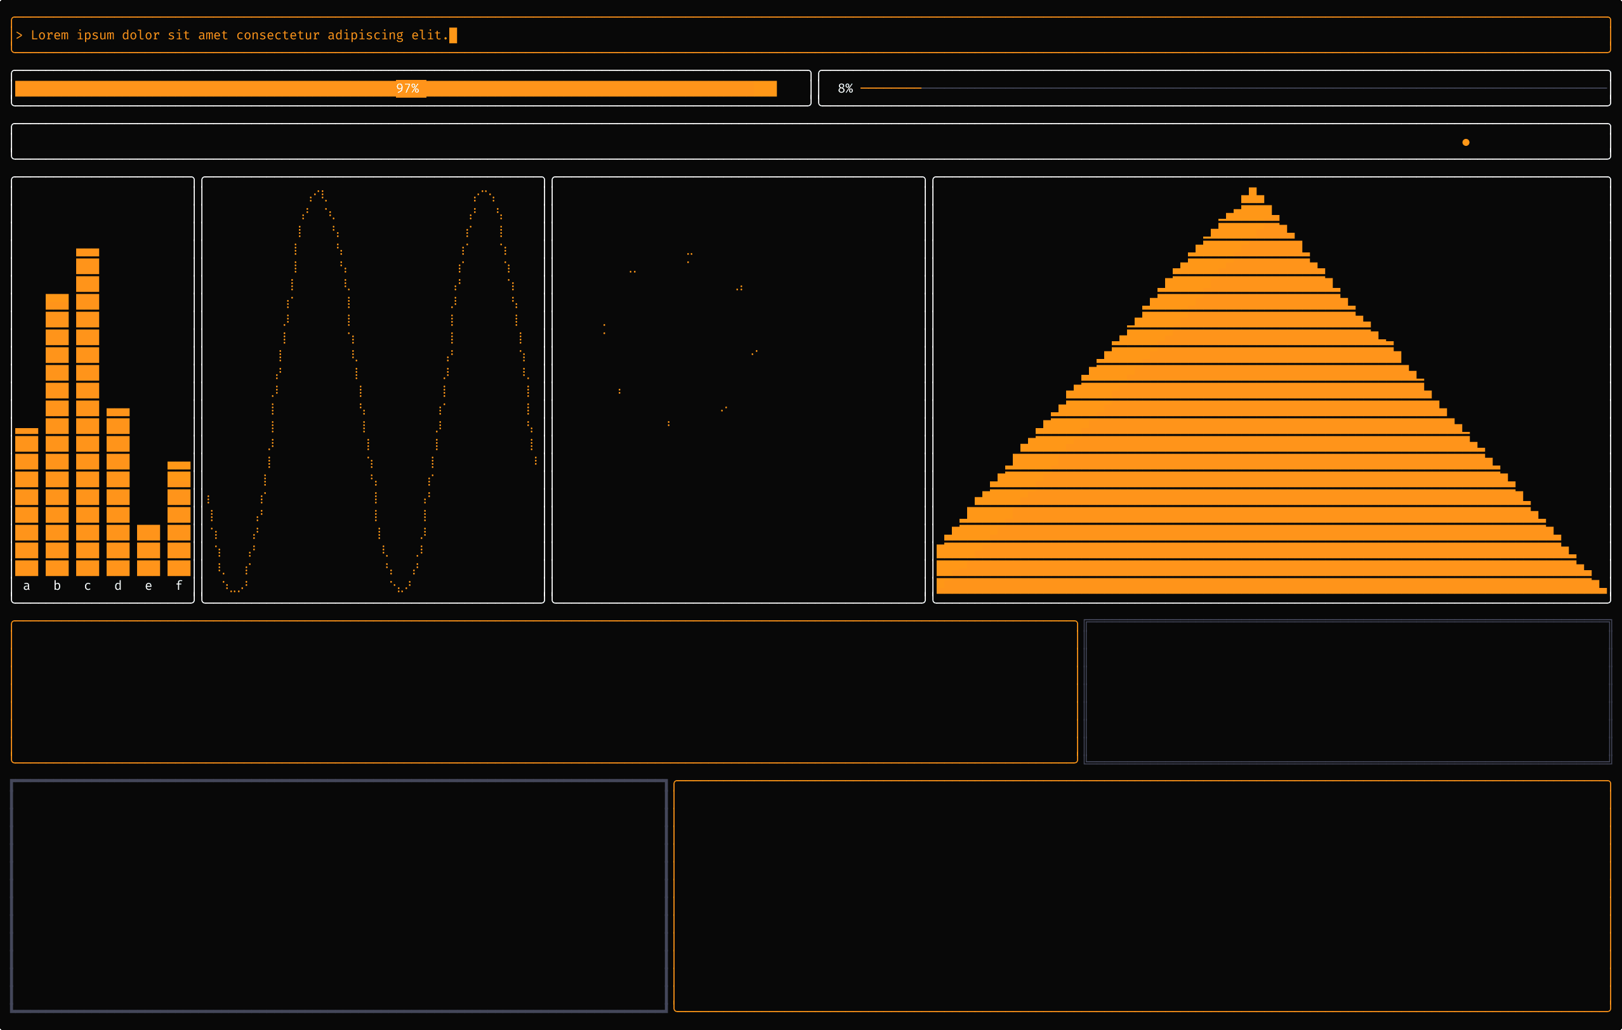Click the 97% progress bar label
Image resolution: width=1622 pixels, height=1030 pixels.
407,88
